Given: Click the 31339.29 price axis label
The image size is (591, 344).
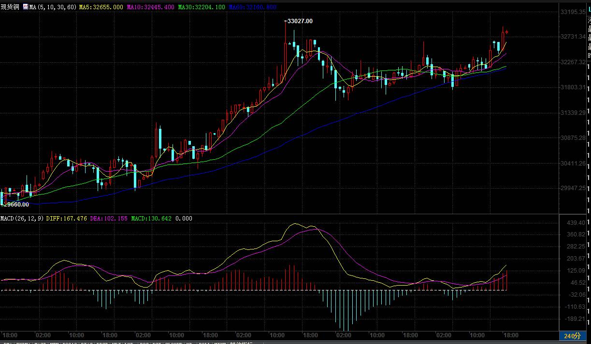Looking at the screenshot, I should (573, 112).
